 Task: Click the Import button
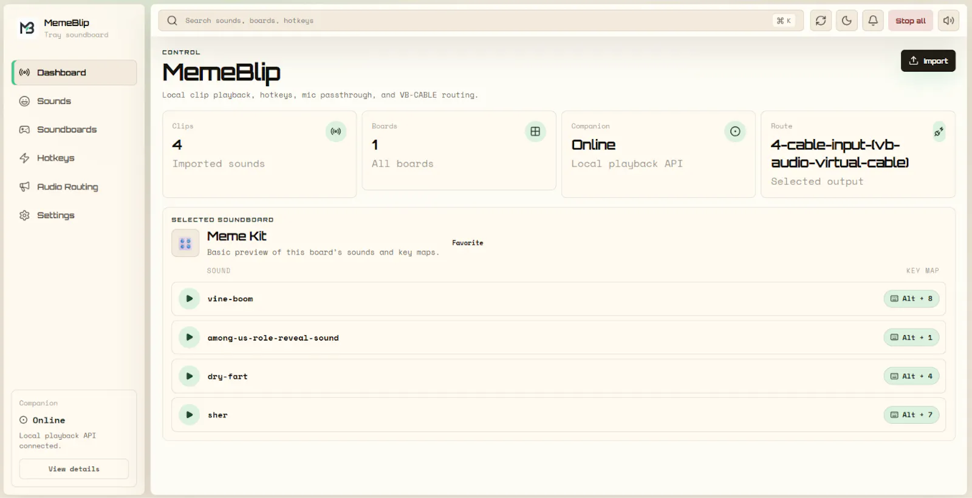click(928, 61)
